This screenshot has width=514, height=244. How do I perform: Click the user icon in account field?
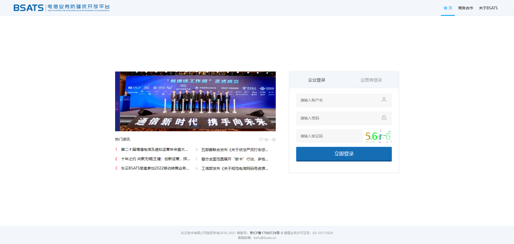pos(384,100)
